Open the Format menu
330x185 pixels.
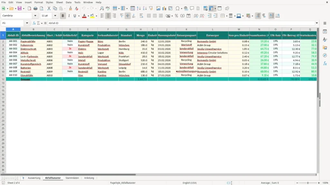(39, 2)
